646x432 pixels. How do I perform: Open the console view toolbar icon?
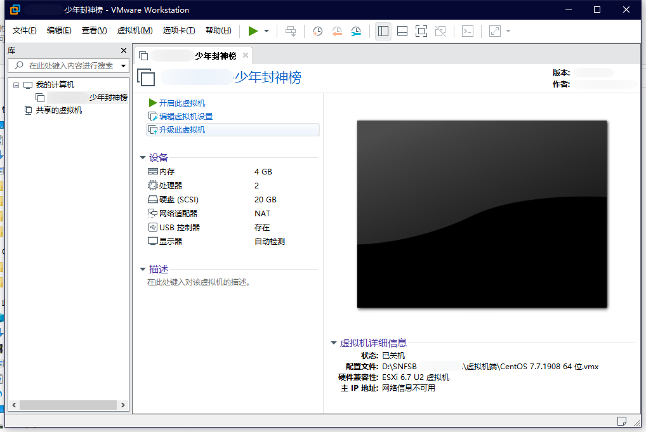tap(468, 31)
